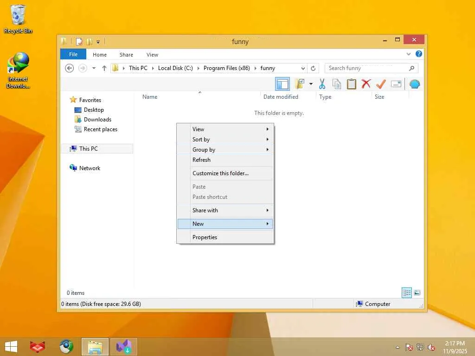Select This PC breadcrumb in address bar
Image resolution: width=475 pixels, height=356 pixels.
pos(138,68)
